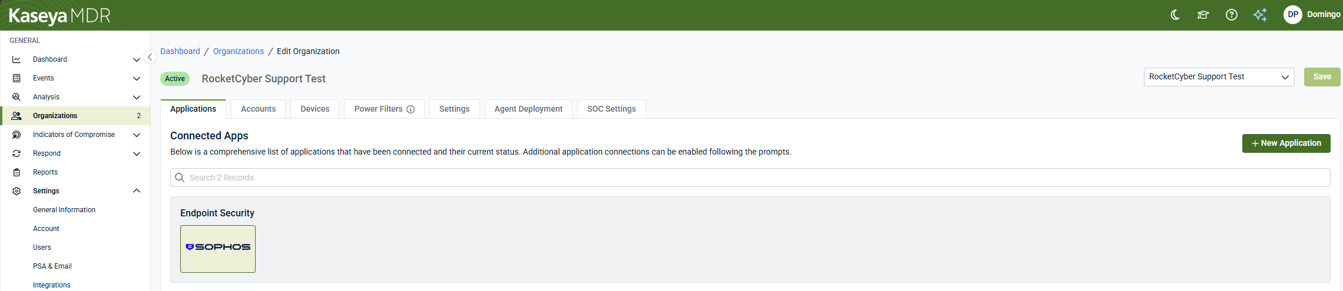Click the Endpoint Security section heading
The width and height of the screenshot is (1343, 291).
click(x=217, y=213)
